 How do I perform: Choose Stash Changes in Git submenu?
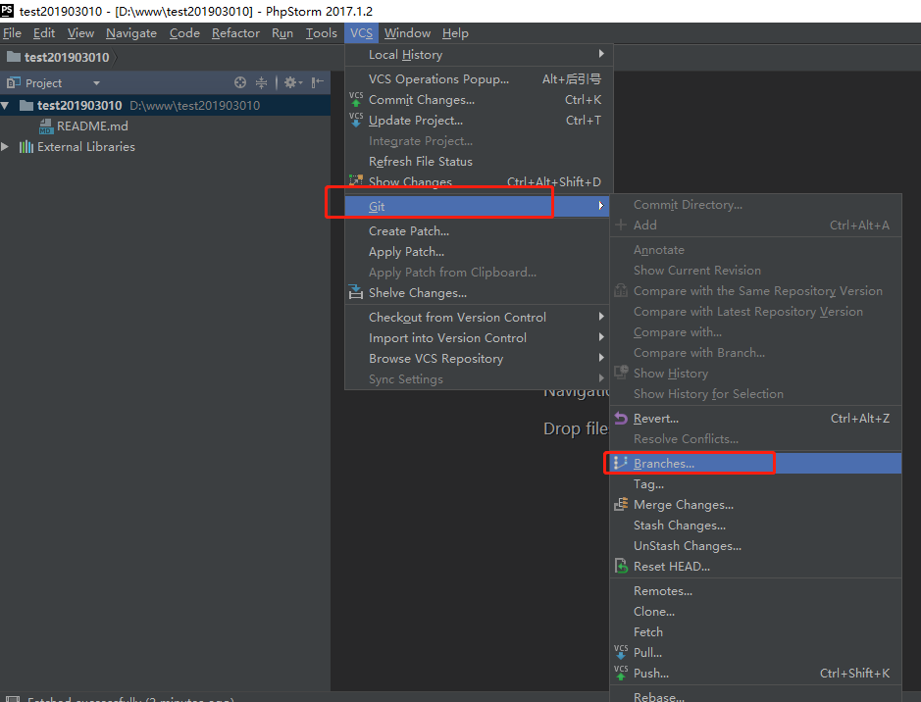[x=756, y=526]
